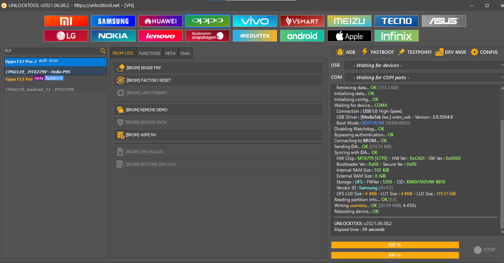The image size is (504, 263).
Task: Select the Meizu brand tile
Action: tap(349, 21)
